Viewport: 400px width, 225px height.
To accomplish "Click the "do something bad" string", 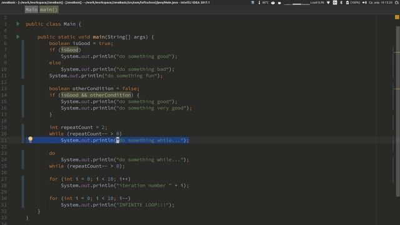I will 142,69.
